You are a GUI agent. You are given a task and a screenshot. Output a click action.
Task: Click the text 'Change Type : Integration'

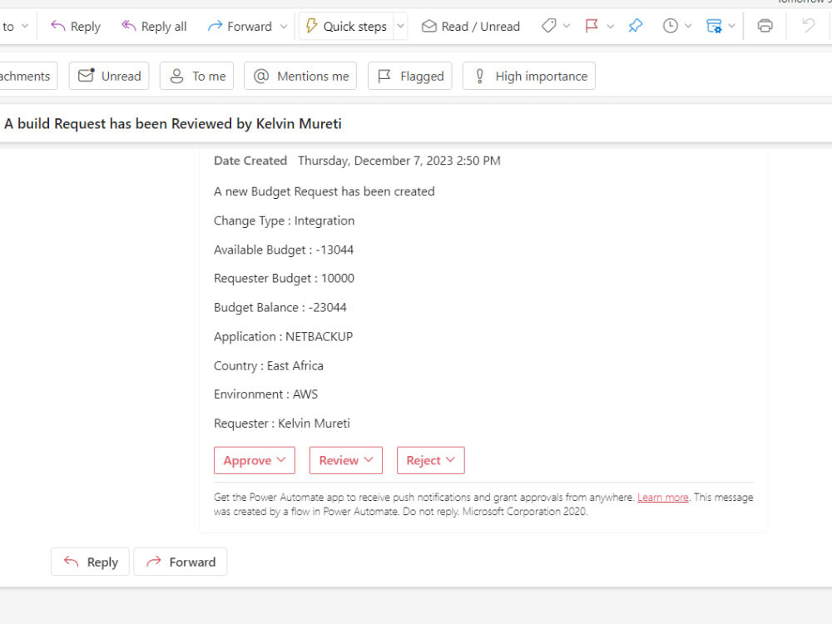(284, 220)
